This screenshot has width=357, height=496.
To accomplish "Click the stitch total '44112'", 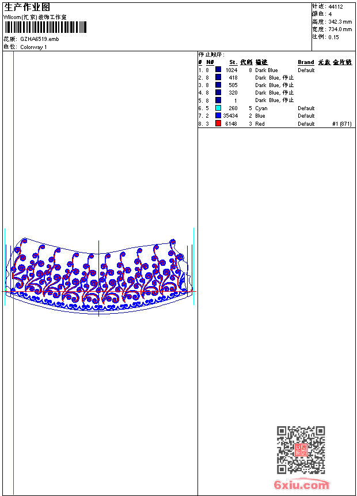I will pos(336,7).
